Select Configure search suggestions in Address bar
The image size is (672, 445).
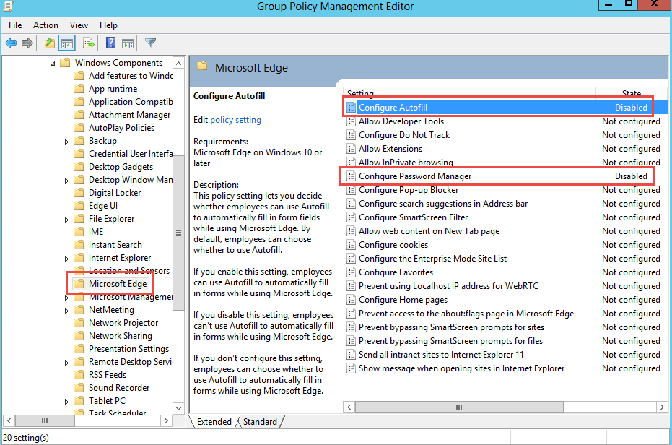[x=506, y=204]
